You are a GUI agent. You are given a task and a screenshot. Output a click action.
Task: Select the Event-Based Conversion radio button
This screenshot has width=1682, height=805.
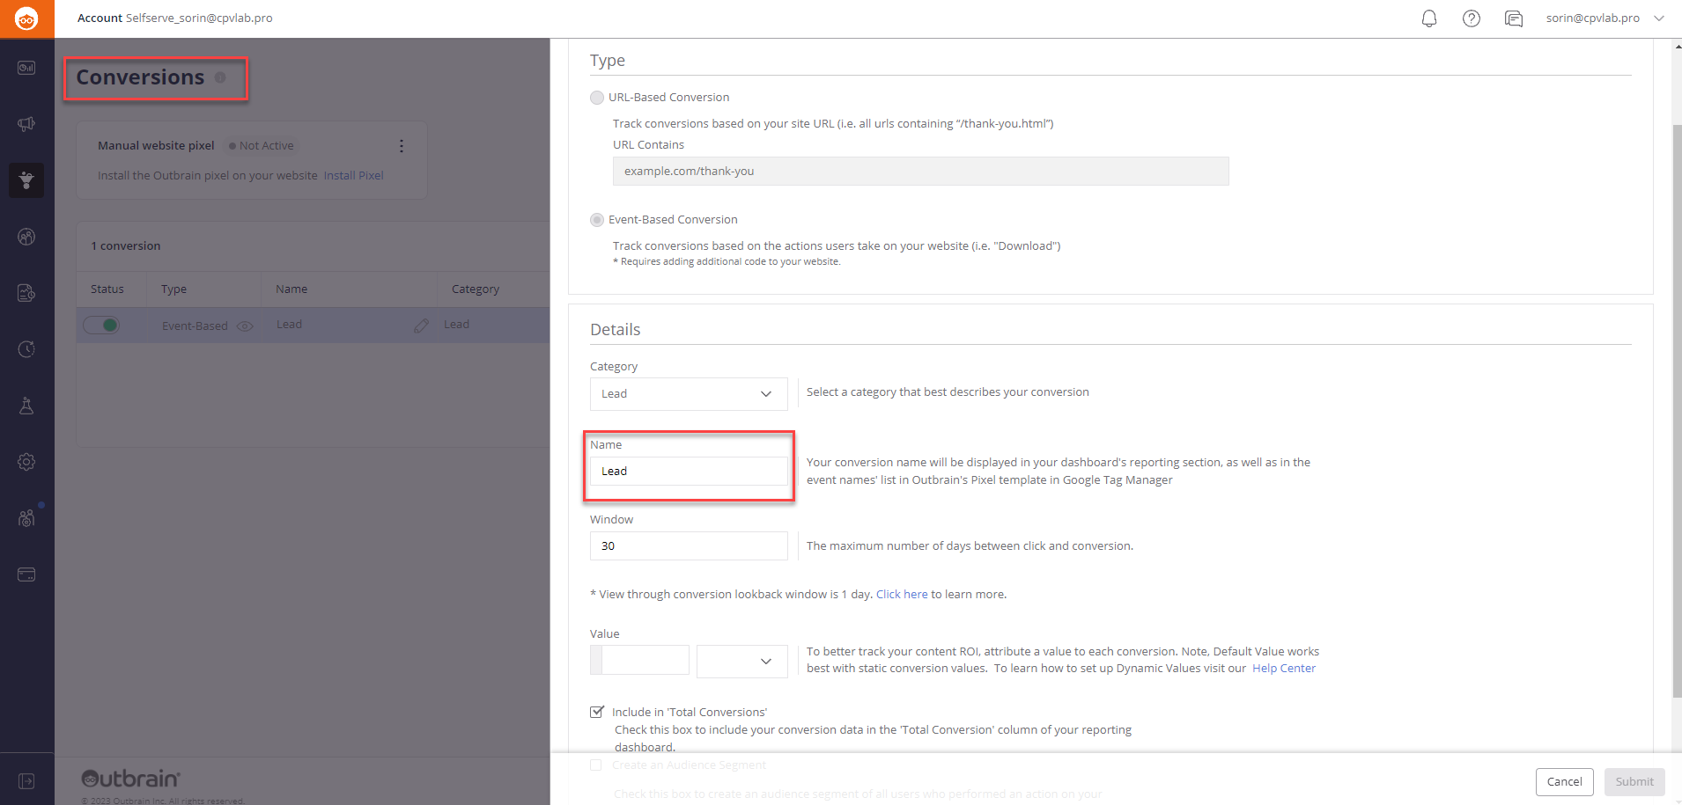[597, 220]
